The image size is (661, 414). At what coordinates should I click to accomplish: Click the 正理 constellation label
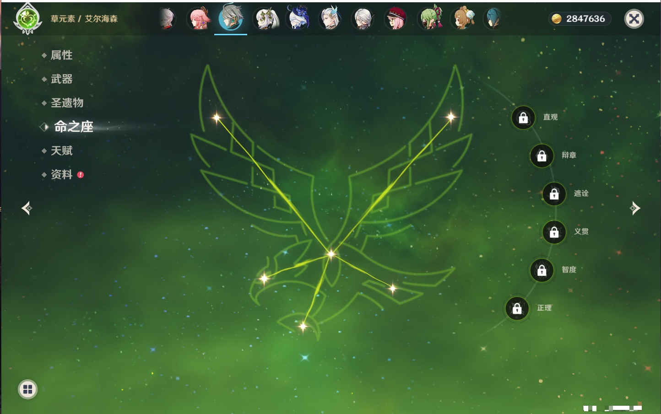pyautogui.click(x=544, y=308)
